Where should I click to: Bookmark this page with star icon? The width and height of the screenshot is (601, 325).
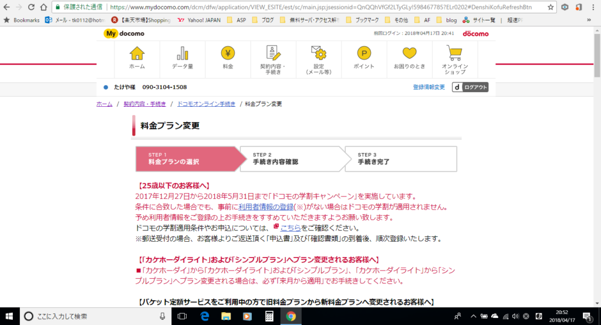pos(551,7)
